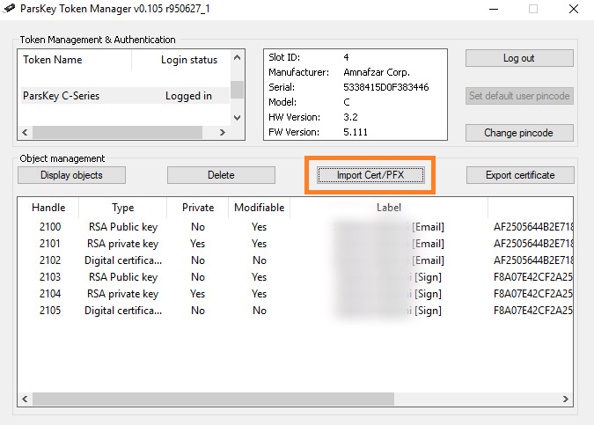This screenshot has height=425, width=594.
Task: Click [Email] label in row 2100
Action: (x=428, y=227)
